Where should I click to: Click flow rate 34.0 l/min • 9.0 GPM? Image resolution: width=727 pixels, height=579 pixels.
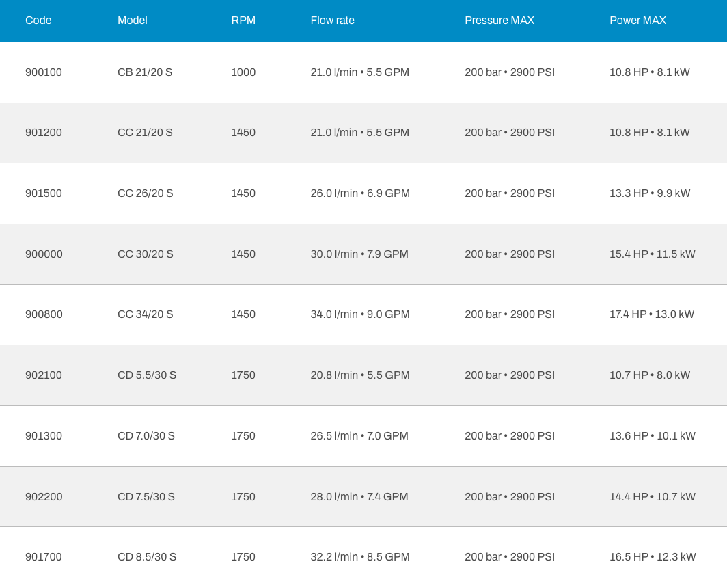[360, 314]
